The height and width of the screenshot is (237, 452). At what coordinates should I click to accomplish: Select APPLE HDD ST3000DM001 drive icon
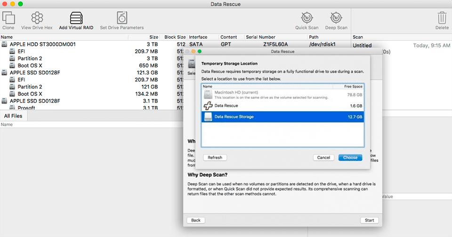(x=4, y=44)
